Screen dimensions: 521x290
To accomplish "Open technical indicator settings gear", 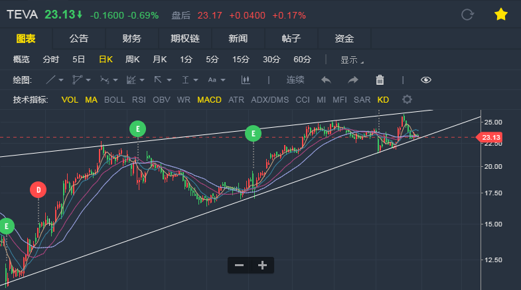I will [407, 100].
